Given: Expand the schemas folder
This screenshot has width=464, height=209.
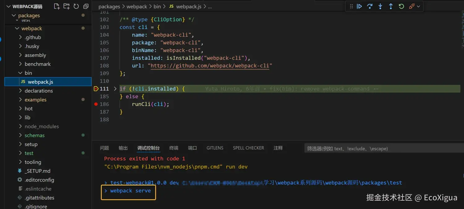Looking at the screenshot, I should 20,135.
